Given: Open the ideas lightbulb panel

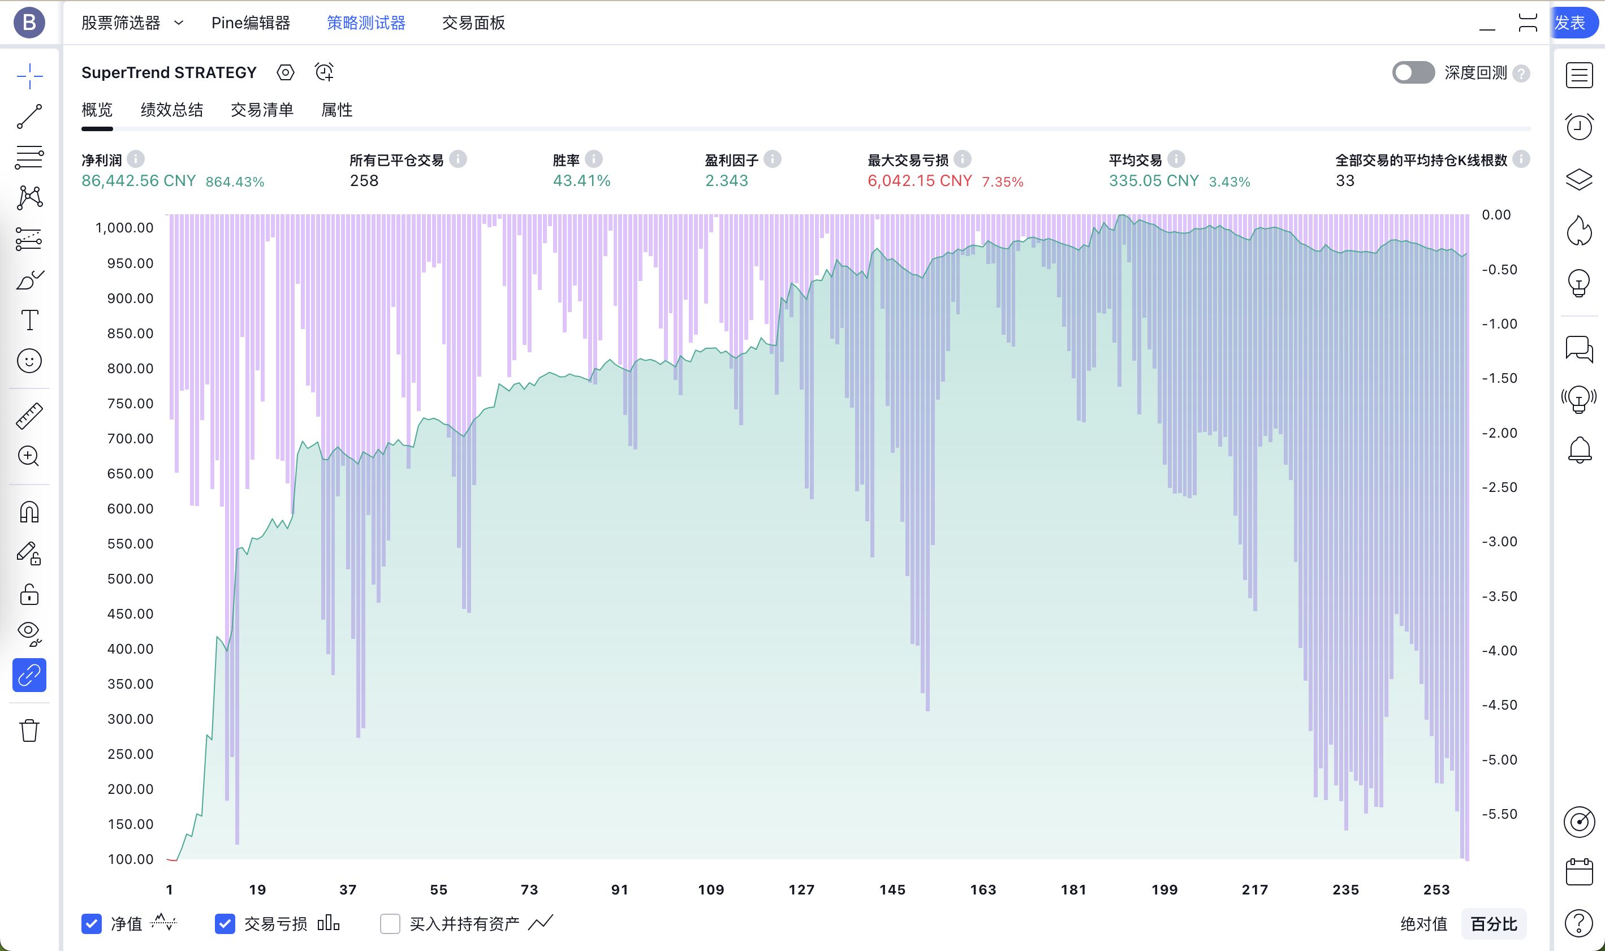Looking at the screenshot, I should pyautogui.click(x=1579, y=283).
